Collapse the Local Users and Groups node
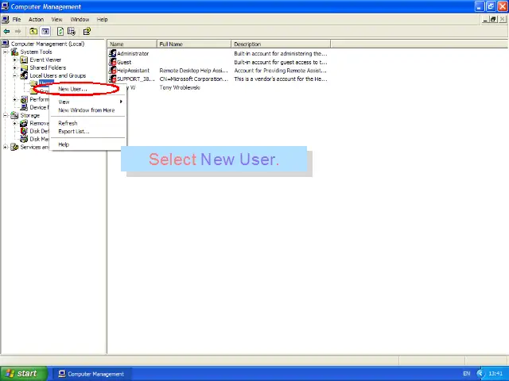Viewport: 509px width, 381px height. click(14, 75)
